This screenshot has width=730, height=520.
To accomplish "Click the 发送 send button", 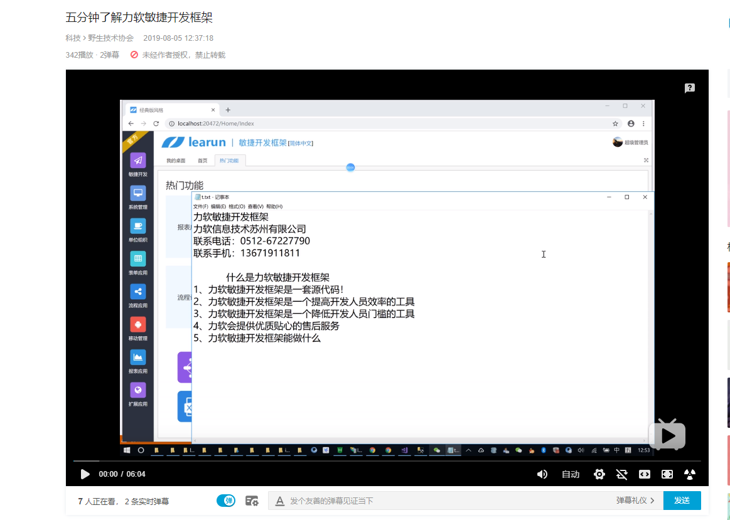I will 682,501.
